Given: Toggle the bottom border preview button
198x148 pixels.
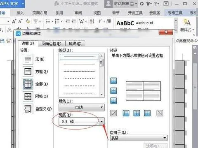Looking at the screenshot, I should click(113, 101).
